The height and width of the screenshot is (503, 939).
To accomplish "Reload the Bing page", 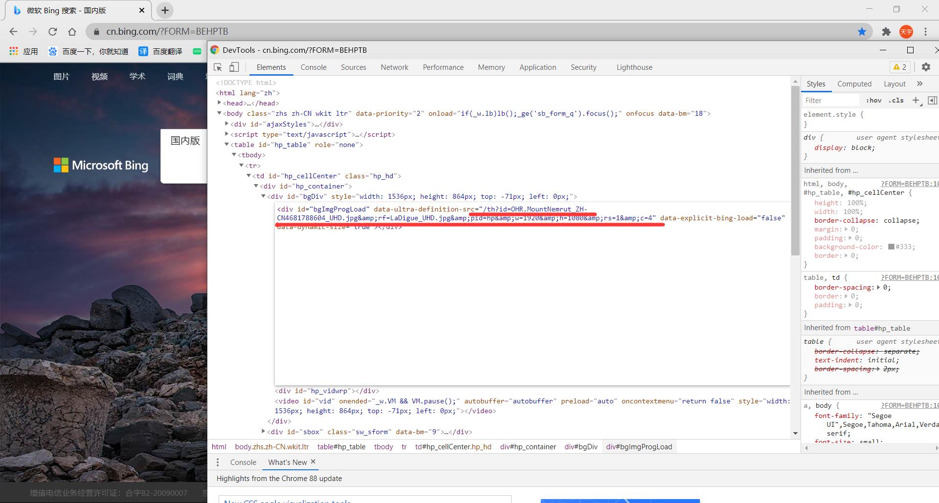I will point(52,32).
